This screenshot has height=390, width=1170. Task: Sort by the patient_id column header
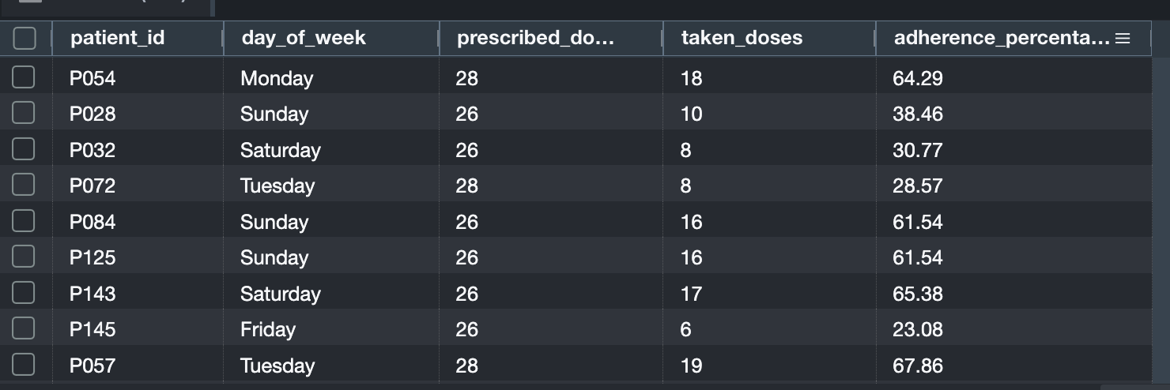(118, 38)
